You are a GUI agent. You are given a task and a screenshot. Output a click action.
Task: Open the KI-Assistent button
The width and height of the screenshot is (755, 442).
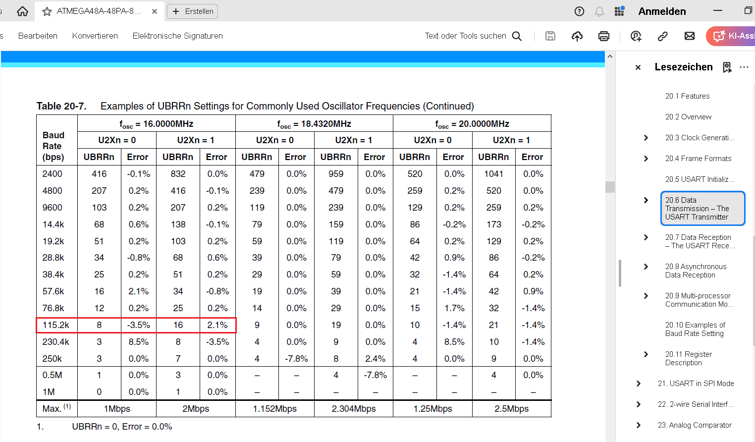click(731, 36)
